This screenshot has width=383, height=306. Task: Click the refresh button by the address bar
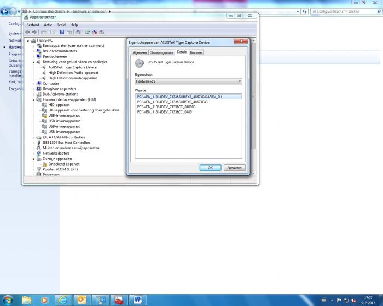304,11
